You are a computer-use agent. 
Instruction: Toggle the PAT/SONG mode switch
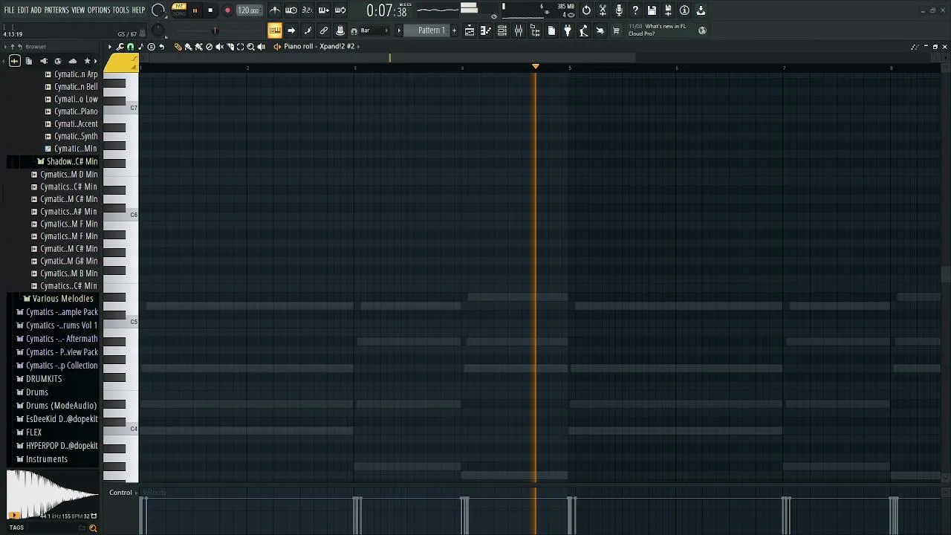179,10
